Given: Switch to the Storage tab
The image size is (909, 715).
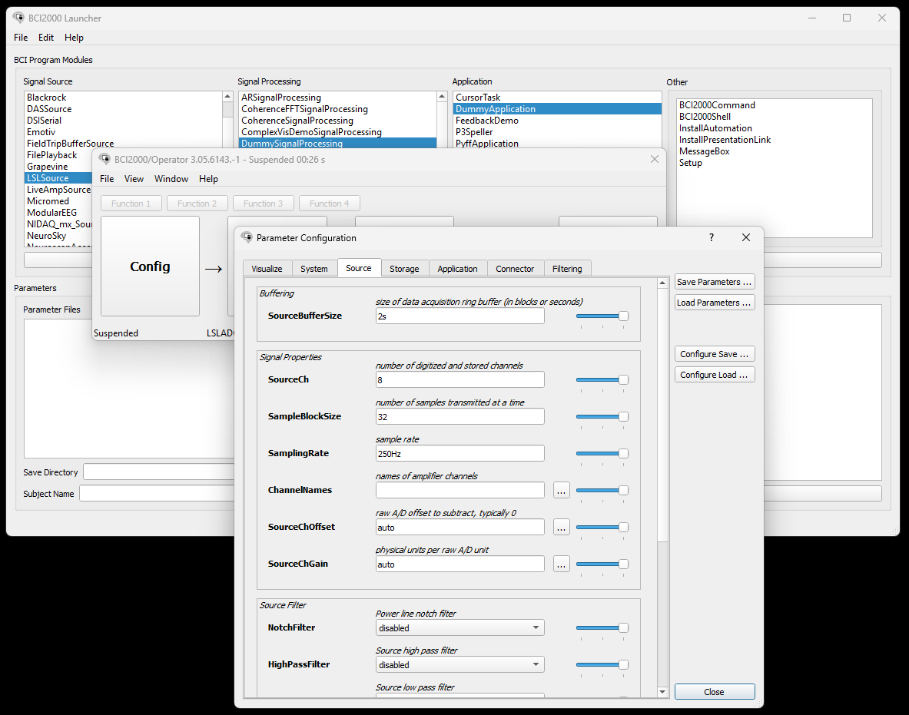Looking at the screenshot, I should 404,269.
